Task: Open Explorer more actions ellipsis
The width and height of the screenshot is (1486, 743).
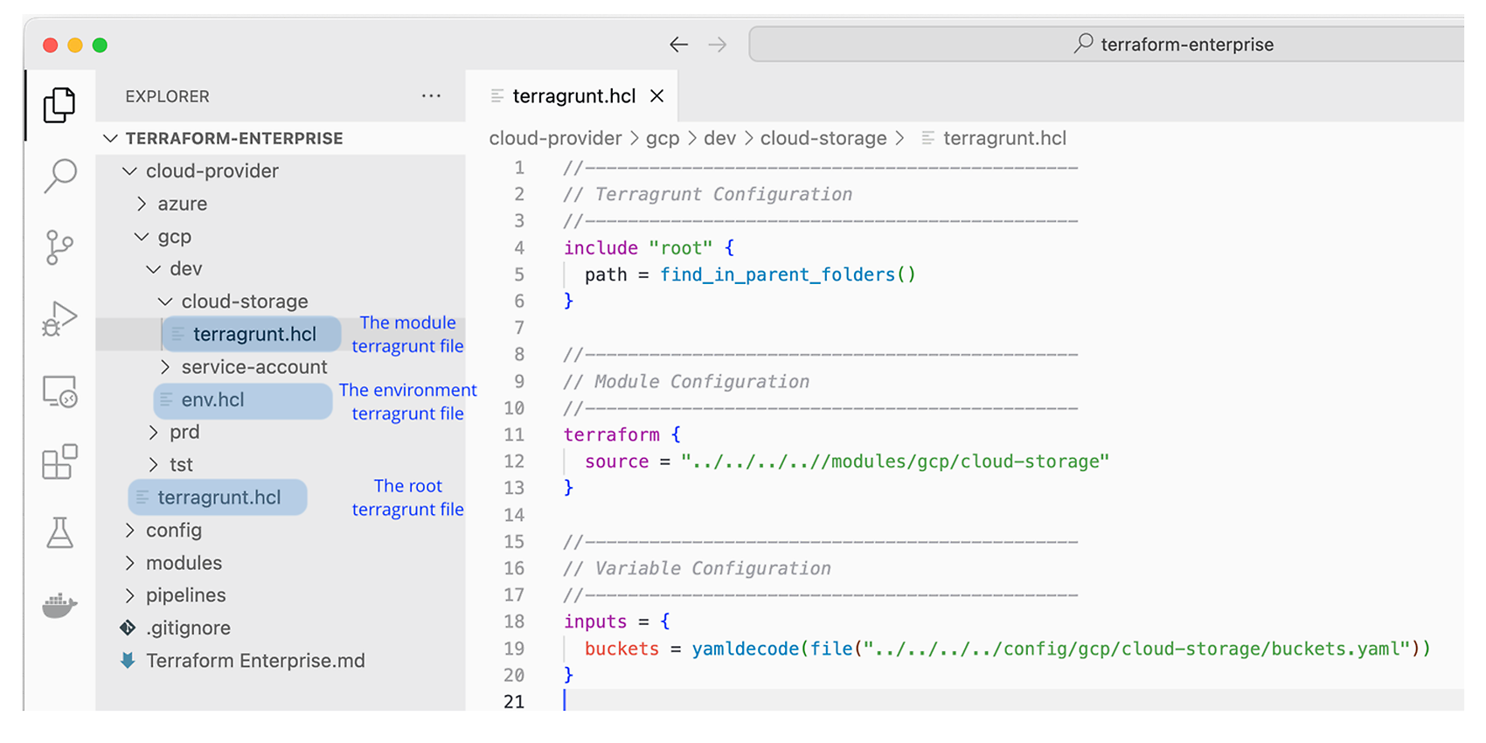Action: (x=431, y=96)
